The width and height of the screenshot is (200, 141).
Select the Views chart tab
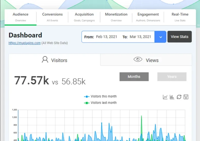click(146, 60)
